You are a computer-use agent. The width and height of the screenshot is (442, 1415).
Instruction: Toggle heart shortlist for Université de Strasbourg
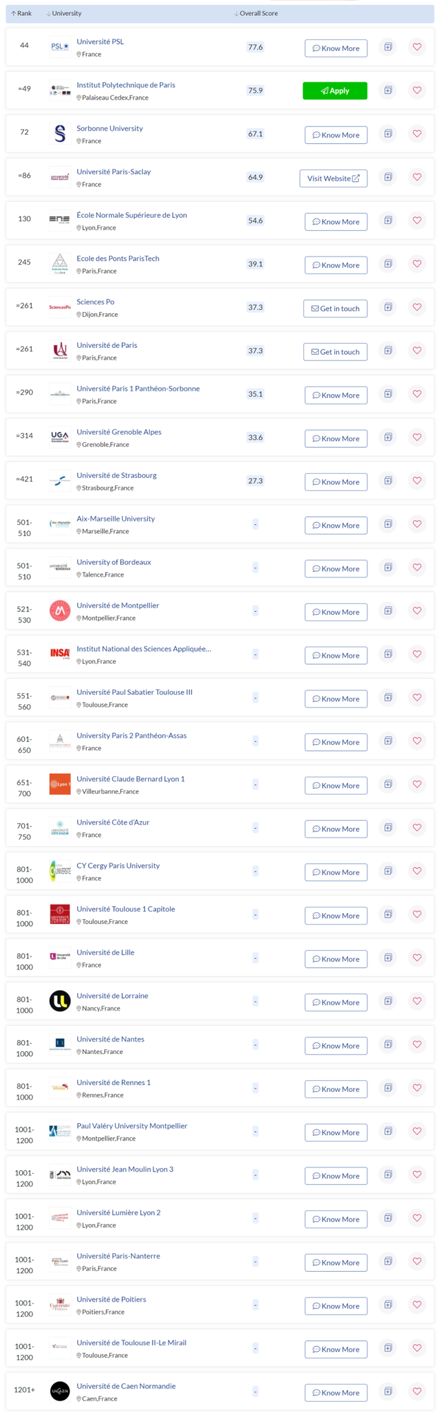tap(417, 481)
